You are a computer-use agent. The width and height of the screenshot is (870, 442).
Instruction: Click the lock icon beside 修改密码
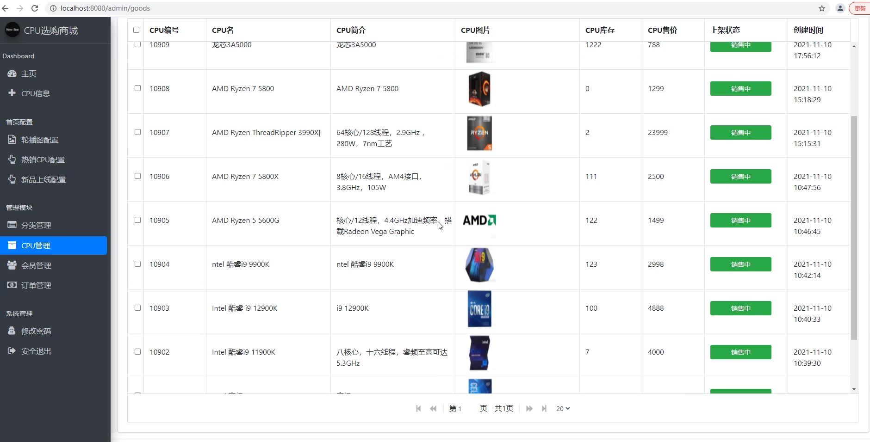click(x=12, y=331)
